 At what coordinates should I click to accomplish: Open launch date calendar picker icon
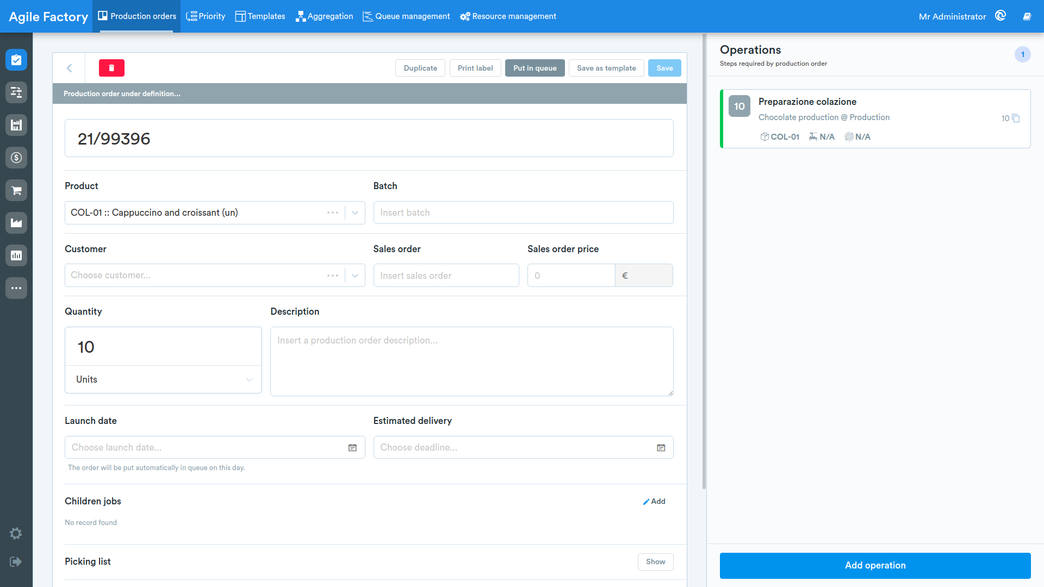(352, 447)
